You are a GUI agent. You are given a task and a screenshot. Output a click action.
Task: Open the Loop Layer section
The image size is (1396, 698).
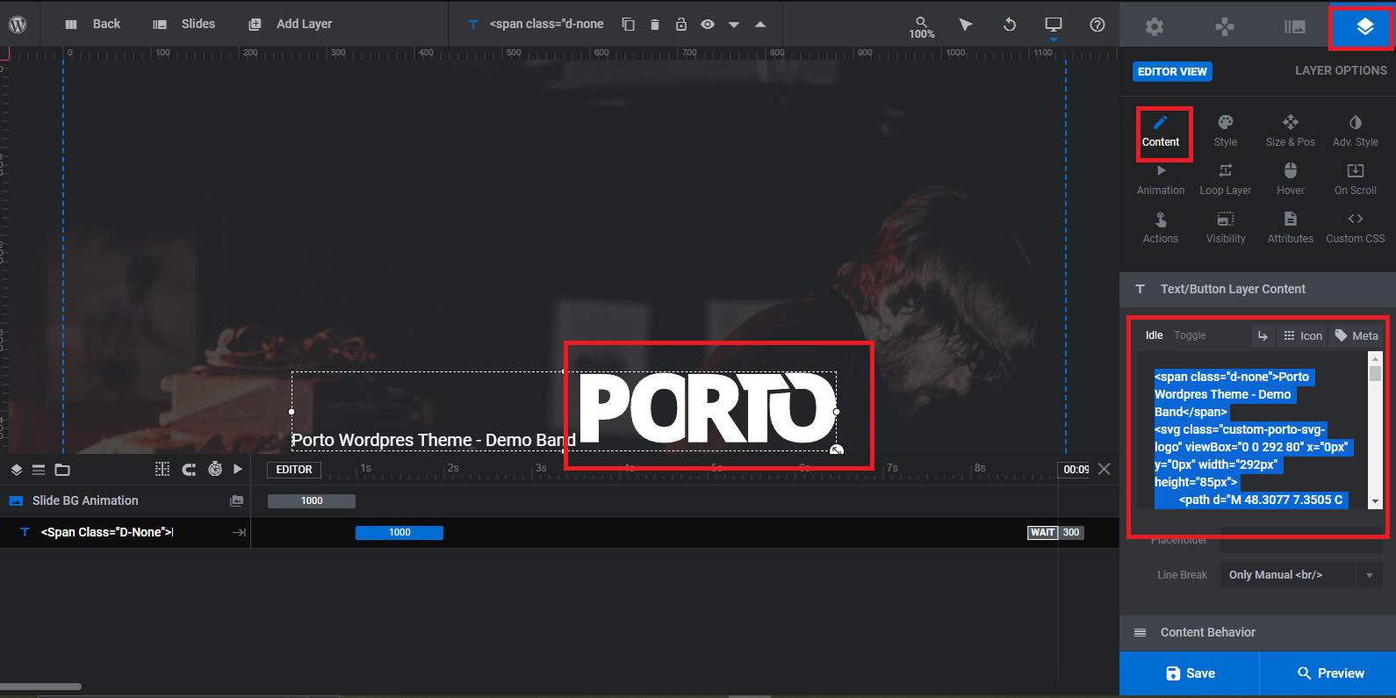pyautogui.click(x=1226, y=180)
